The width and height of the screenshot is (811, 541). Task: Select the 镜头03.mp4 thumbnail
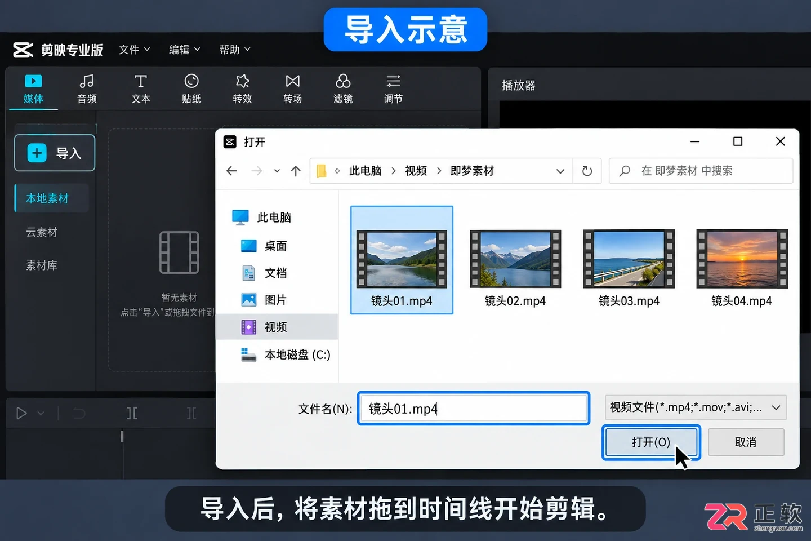point(629,260)
